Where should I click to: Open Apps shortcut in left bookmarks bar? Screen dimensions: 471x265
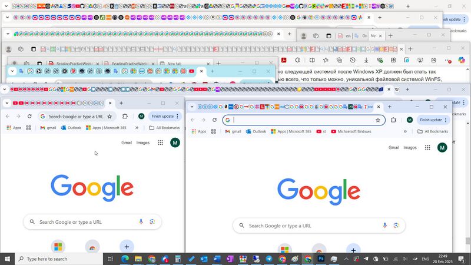(14, 128)
